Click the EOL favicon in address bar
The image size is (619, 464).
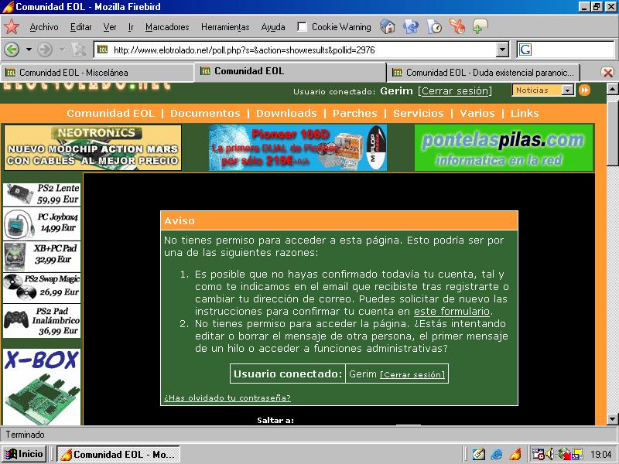click(x=103, y=49)
